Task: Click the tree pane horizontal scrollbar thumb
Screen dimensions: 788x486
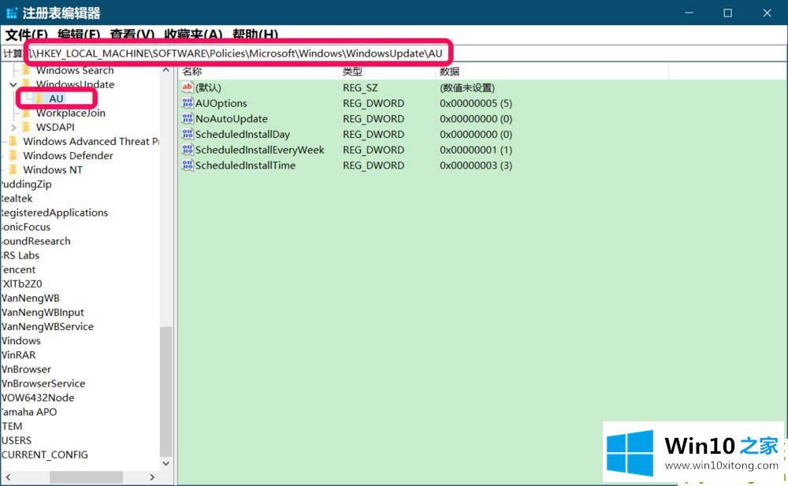Action: (x=87, y=477)
